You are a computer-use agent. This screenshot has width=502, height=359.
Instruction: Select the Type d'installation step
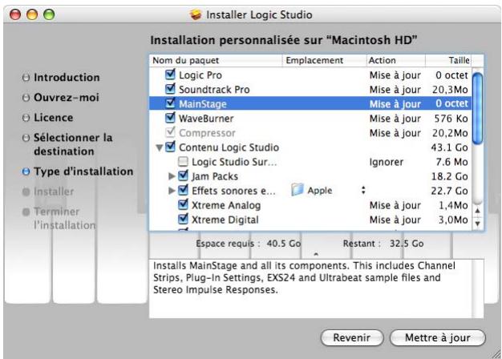78,171
